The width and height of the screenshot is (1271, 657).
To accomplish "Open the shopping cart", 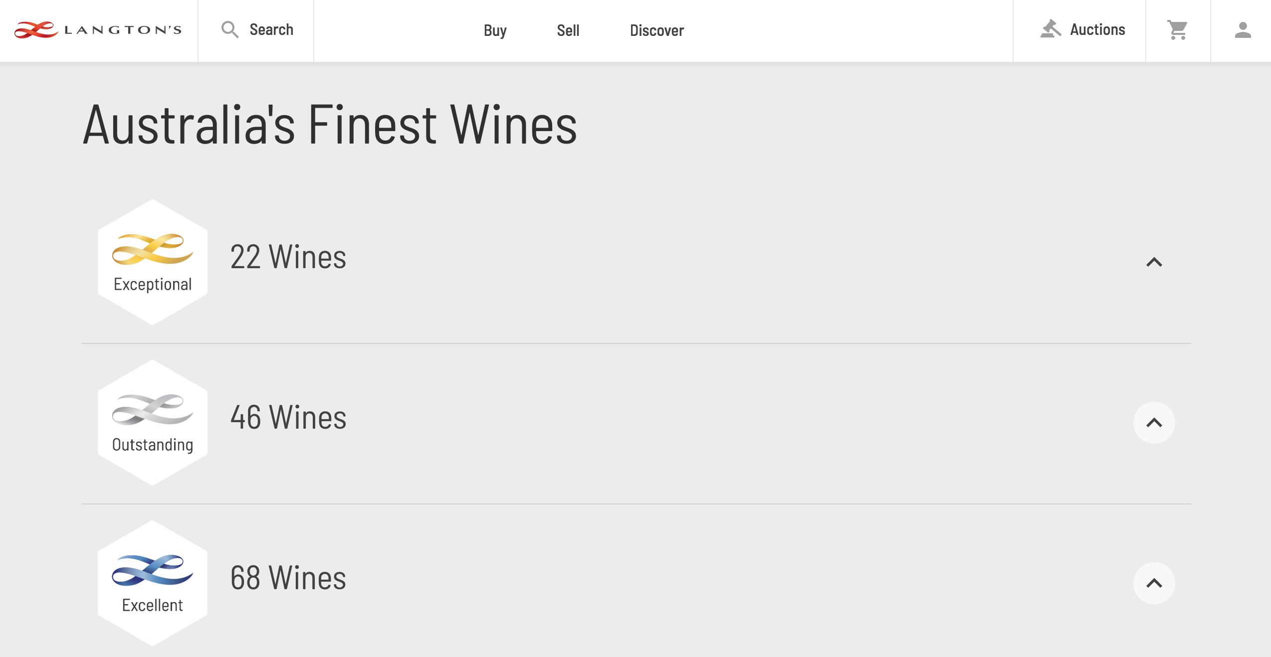I will pos(1178,30).
